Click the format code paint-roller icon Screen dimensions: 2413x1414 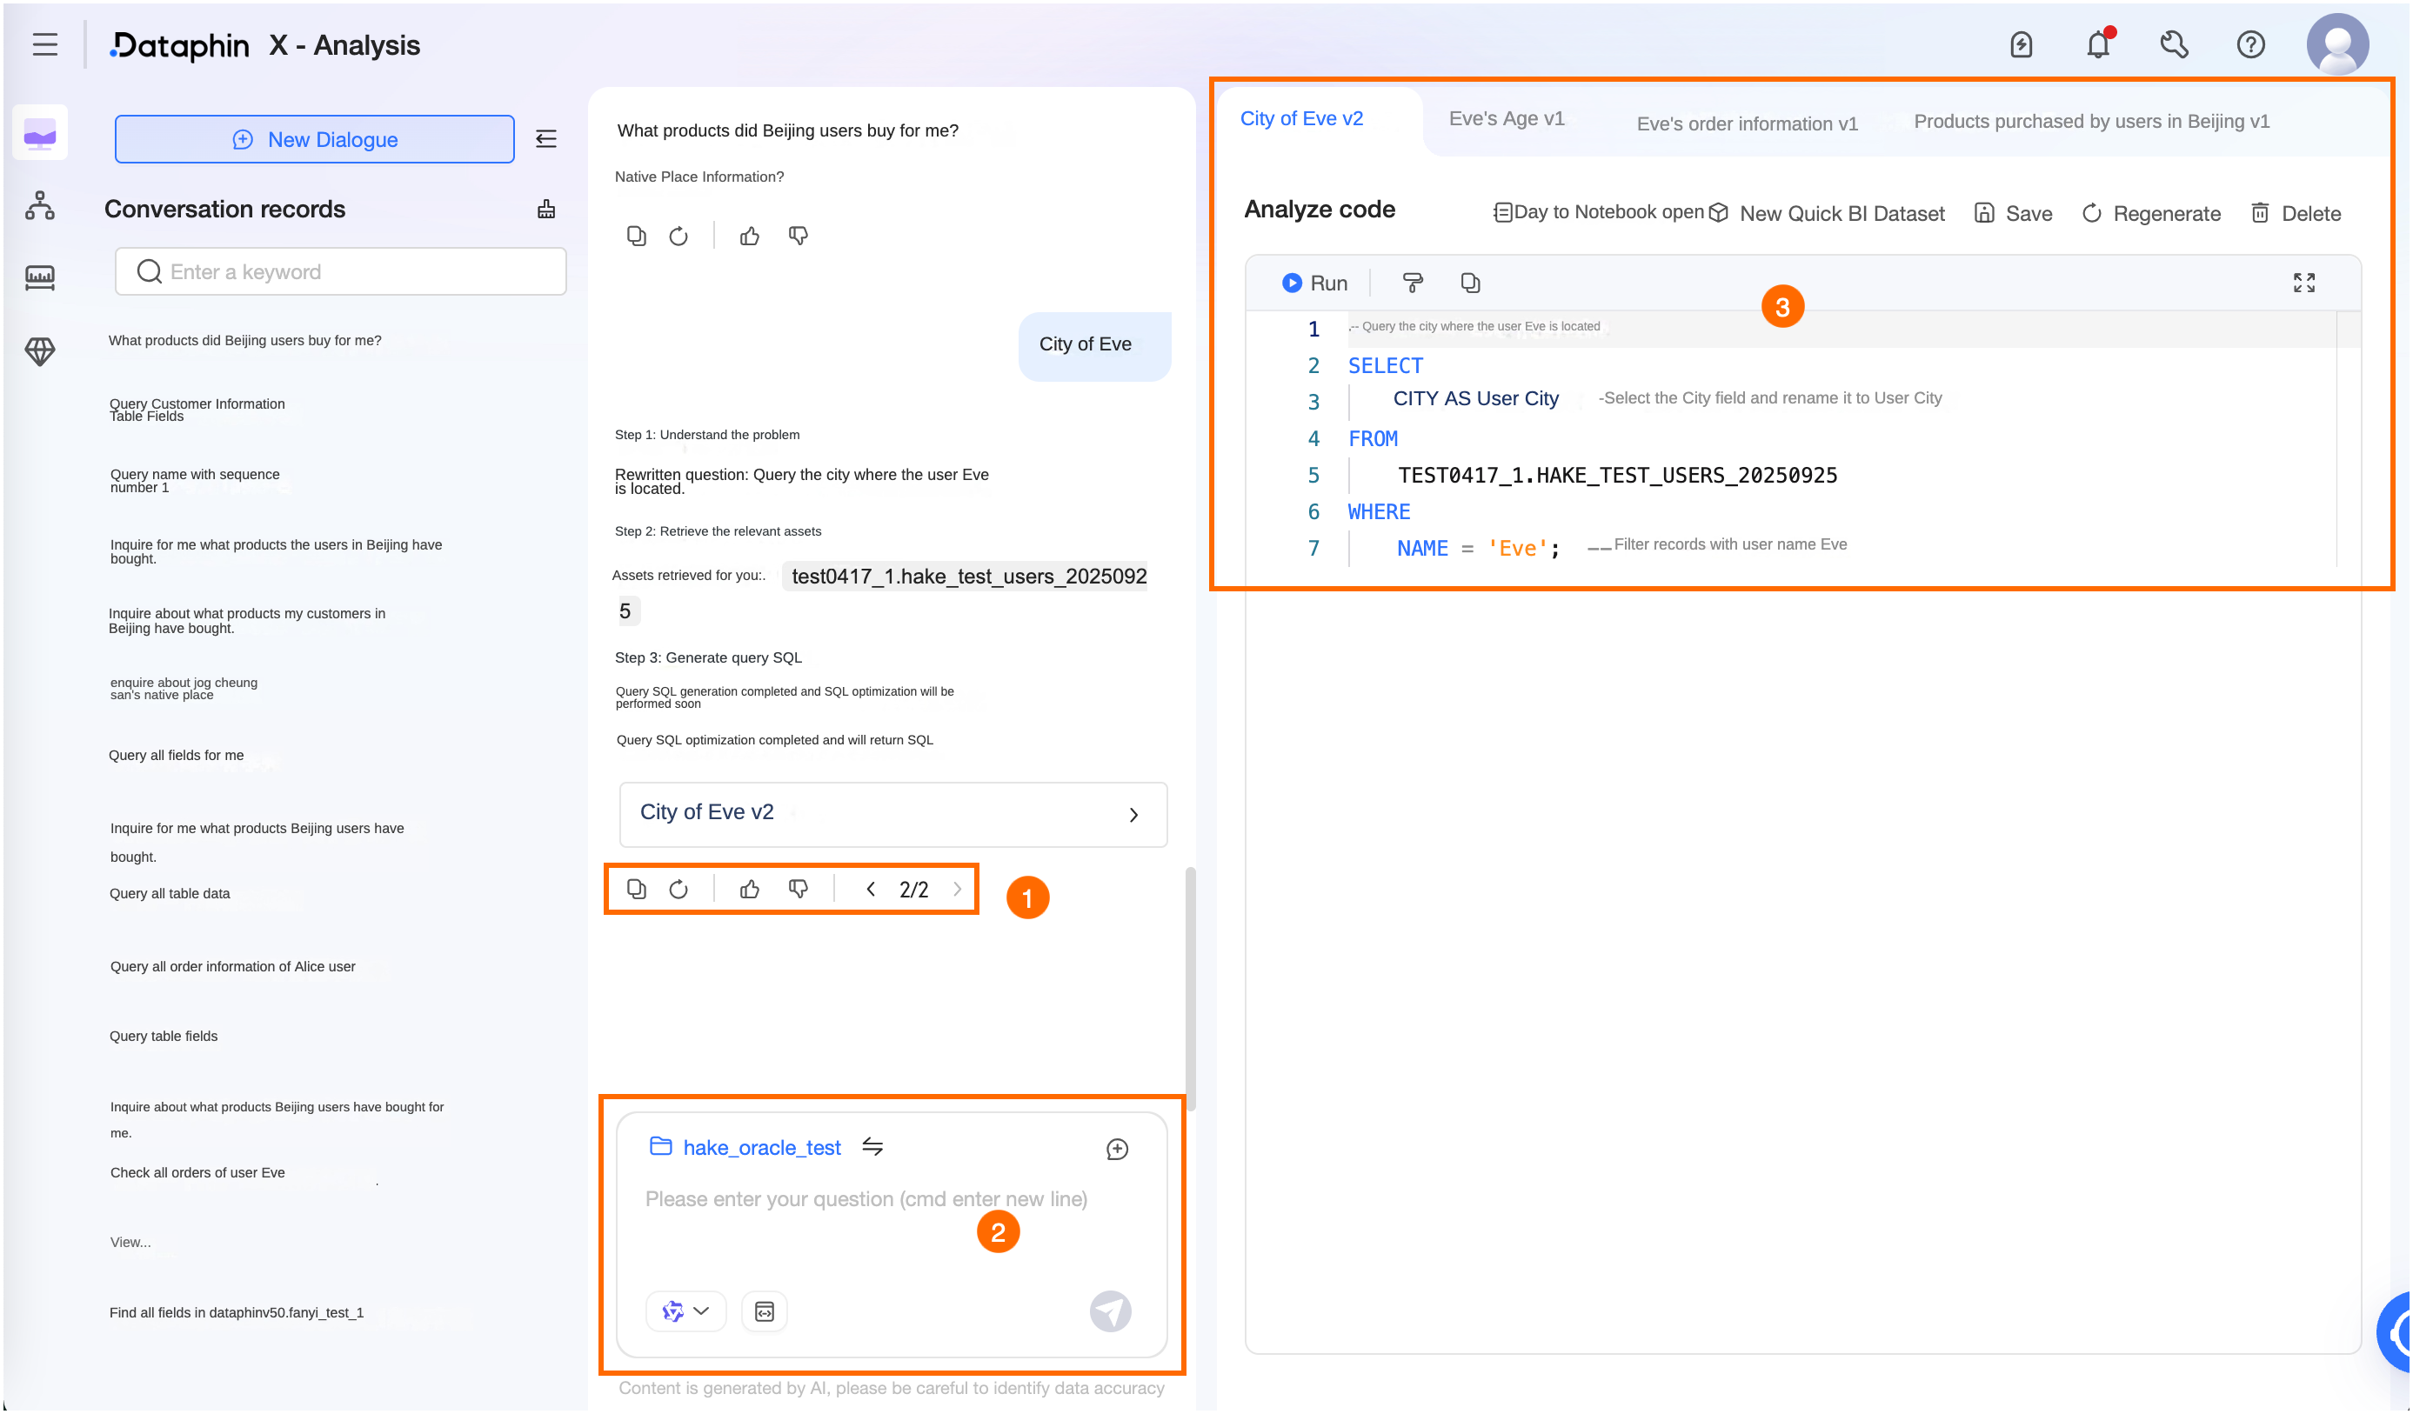(1412, 283)
